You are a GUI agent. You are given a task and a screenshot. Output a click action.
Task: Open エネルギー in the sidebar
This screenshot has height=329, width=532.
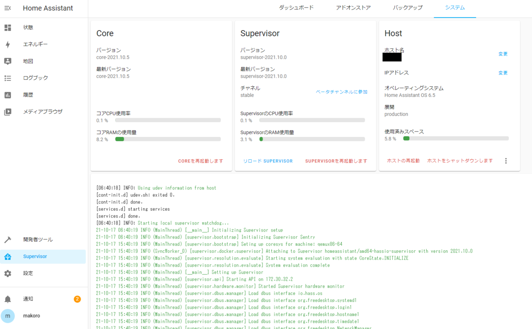pyautogui.click(x=43, y=44)
